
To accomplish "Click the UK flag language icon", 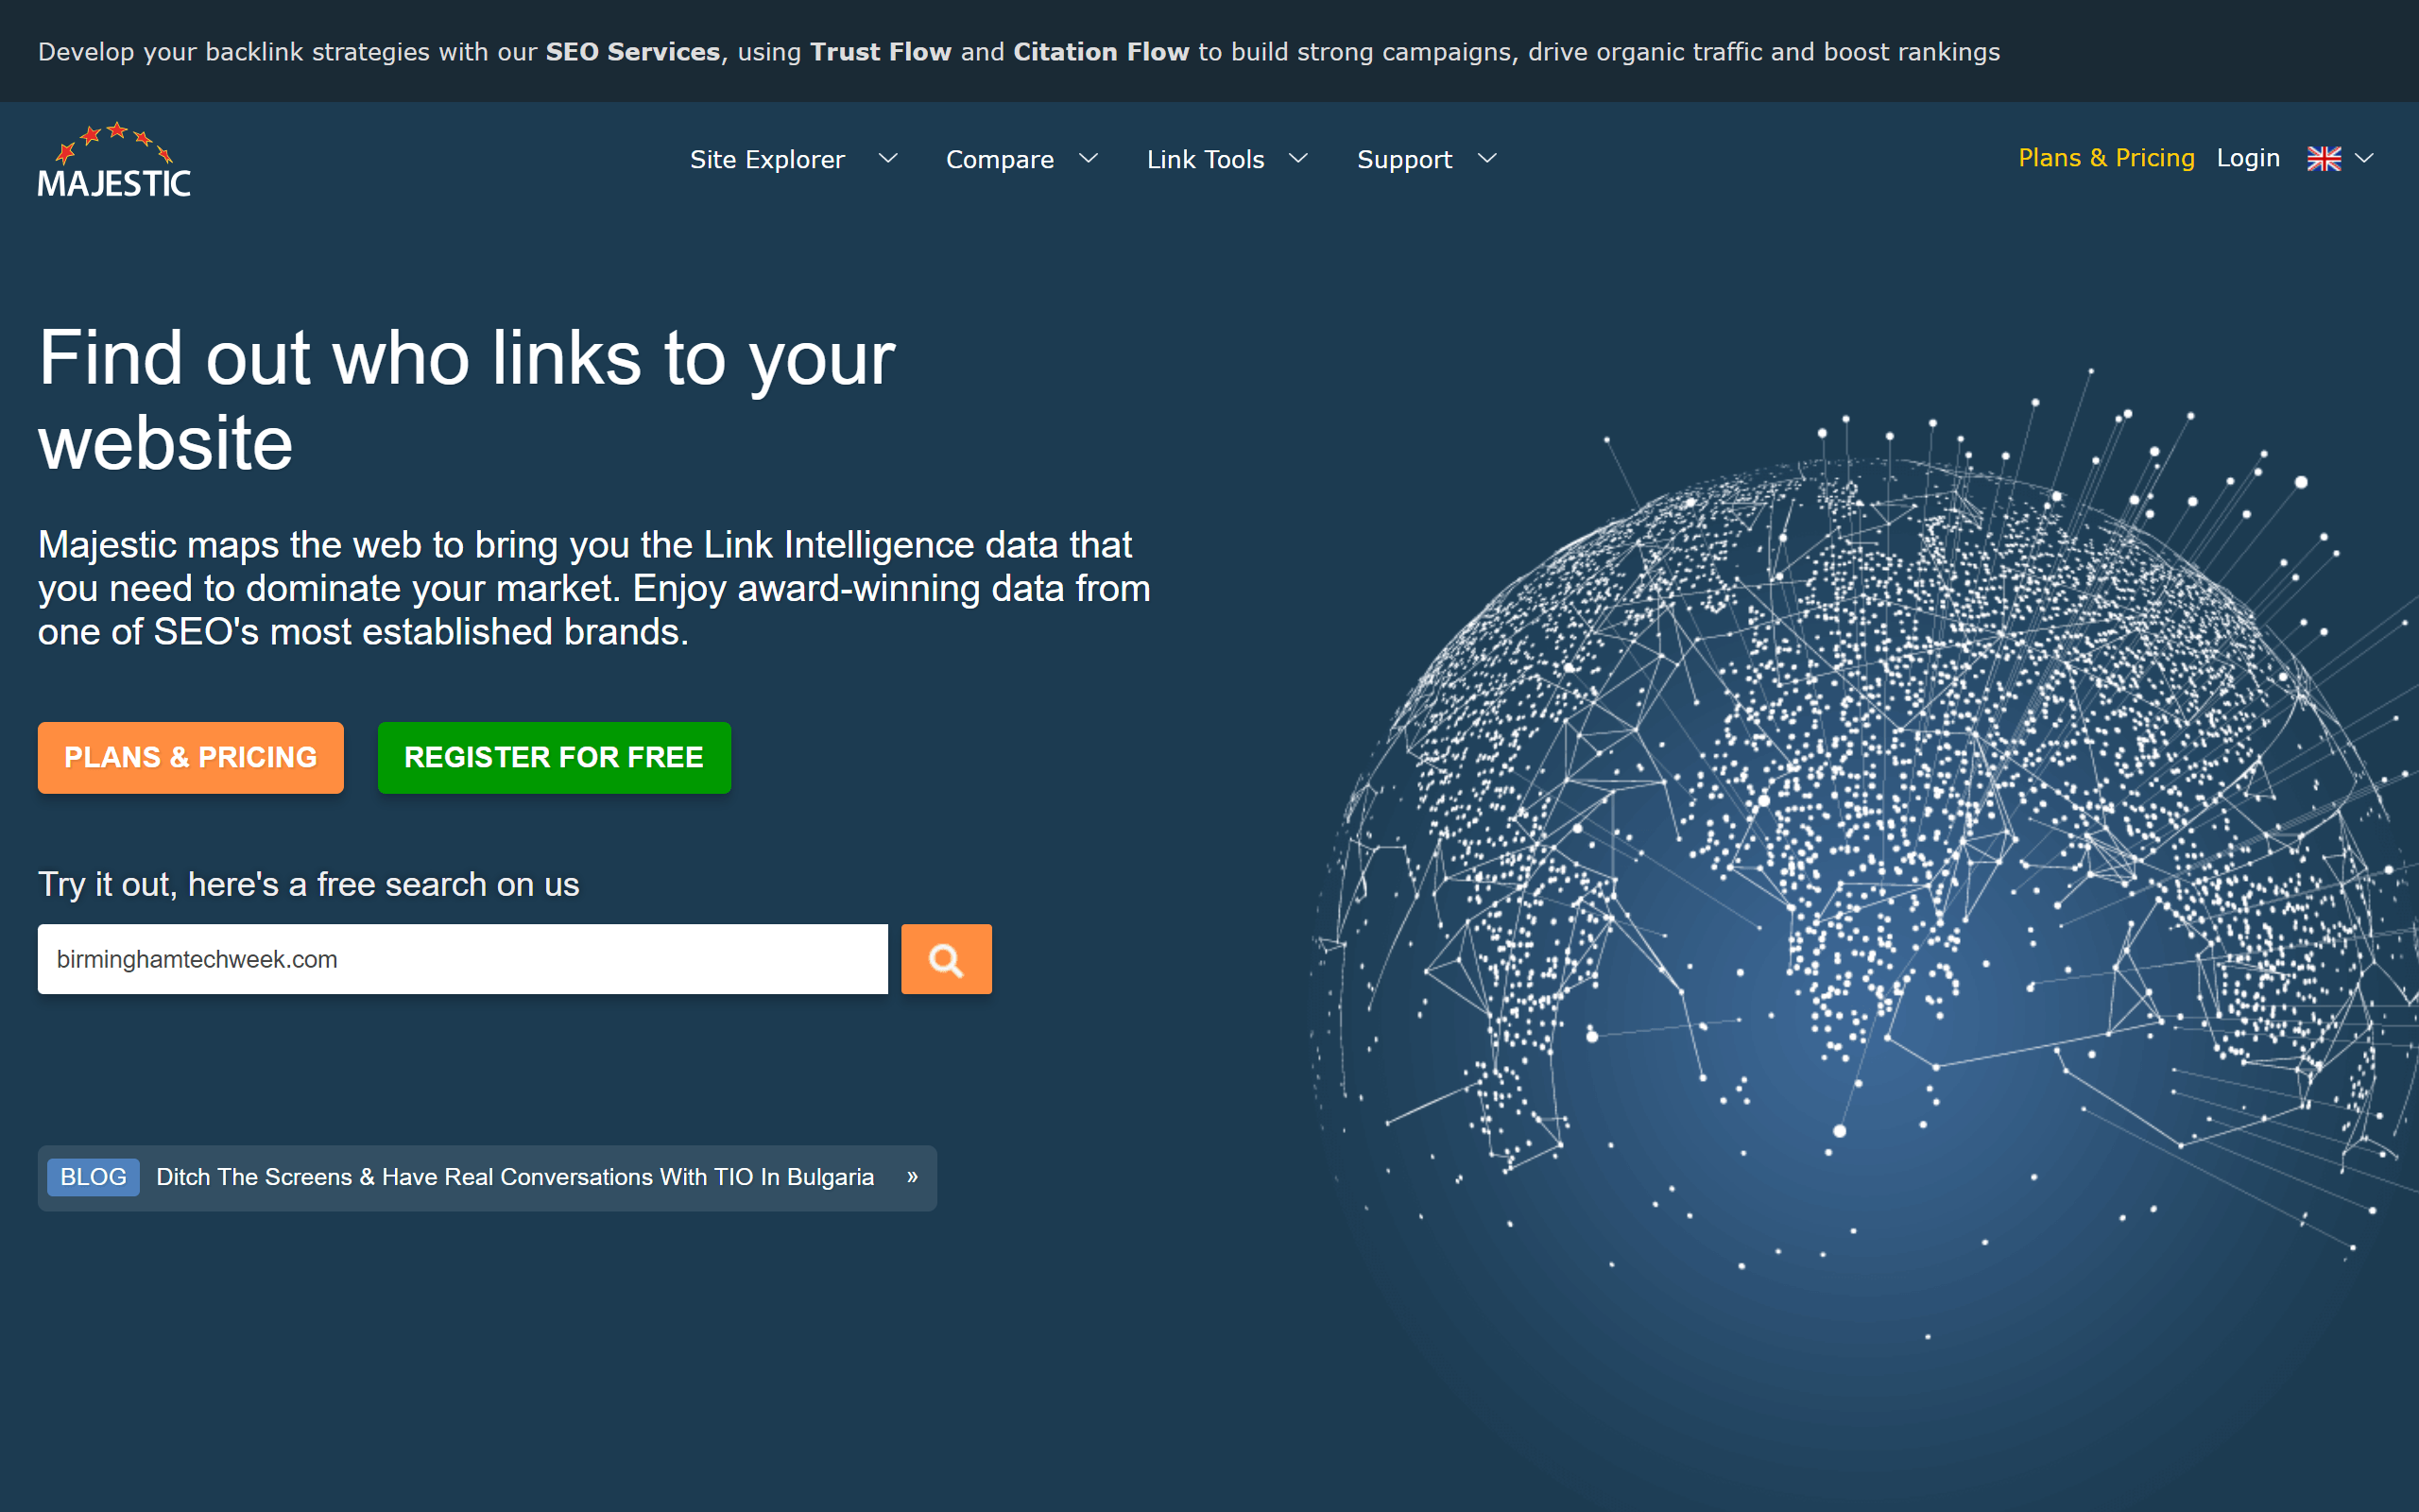I will point(2323,159).
